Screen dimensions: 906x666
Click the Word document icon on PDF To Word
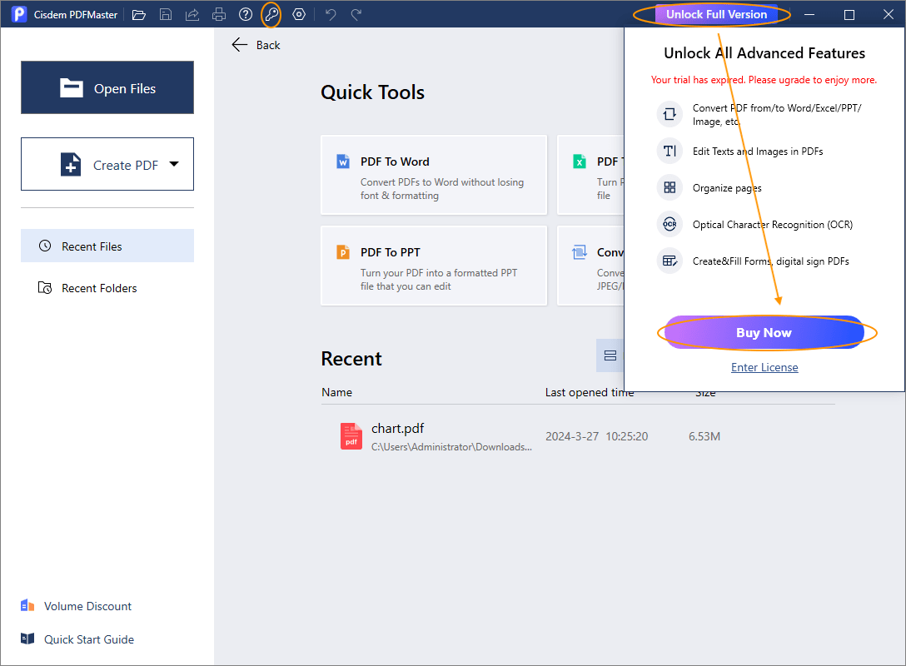[x=343, y=162]
